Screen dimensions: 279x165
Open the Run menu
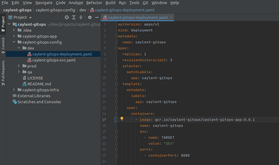tap(122, 3)
